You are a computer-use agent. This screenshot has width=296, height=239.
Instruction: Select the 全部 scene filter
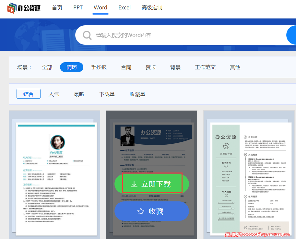[x=47, y=67]
